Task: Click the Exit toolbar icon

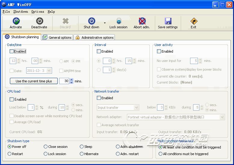Action: click(194, 21)
